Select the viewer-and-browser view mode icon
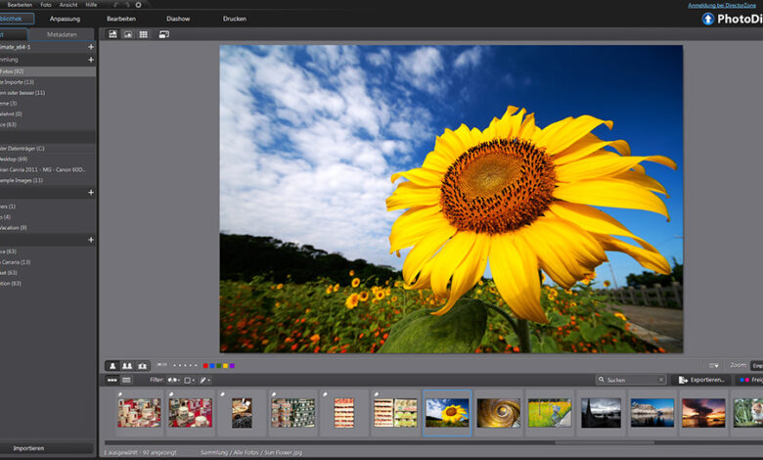Viewport: 763px width, 460px height. coord(112,34)
